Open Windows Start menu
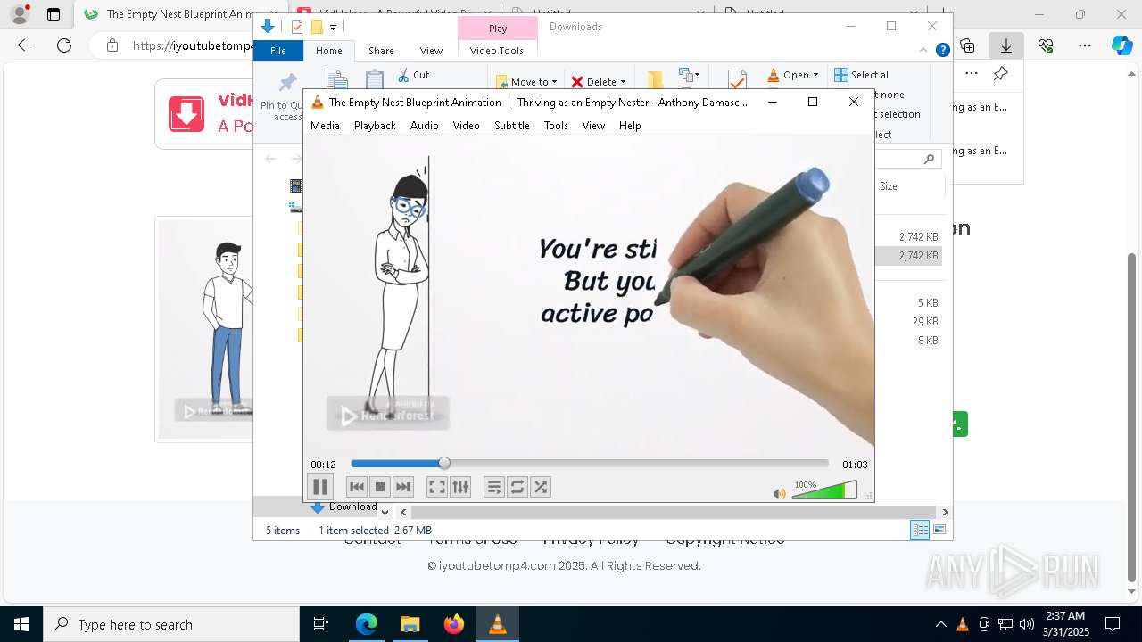This screenshot has width=1142, height=642. click(21, 624)
